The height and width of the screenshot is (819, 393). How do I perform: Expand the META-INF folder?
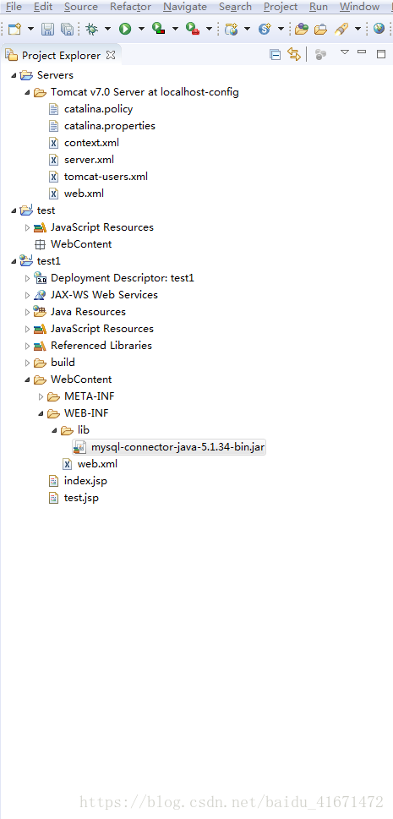coord(41,396)
